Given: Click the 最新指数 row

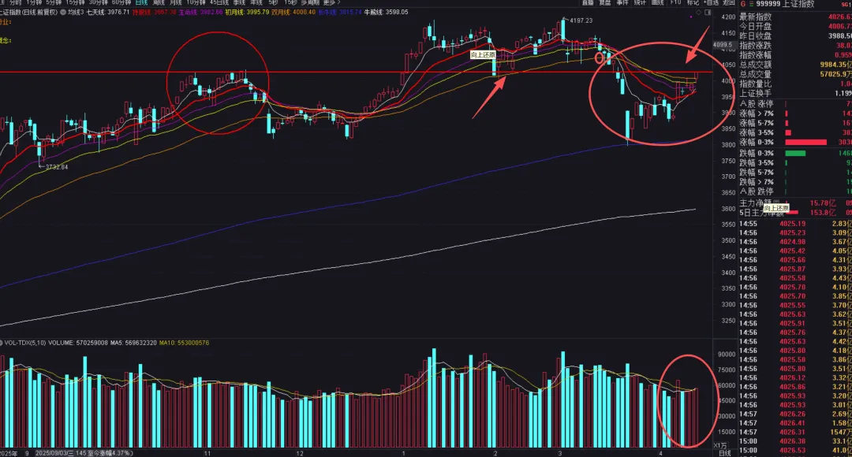Looking at the screenshot, I should click(x=795, y=17).
